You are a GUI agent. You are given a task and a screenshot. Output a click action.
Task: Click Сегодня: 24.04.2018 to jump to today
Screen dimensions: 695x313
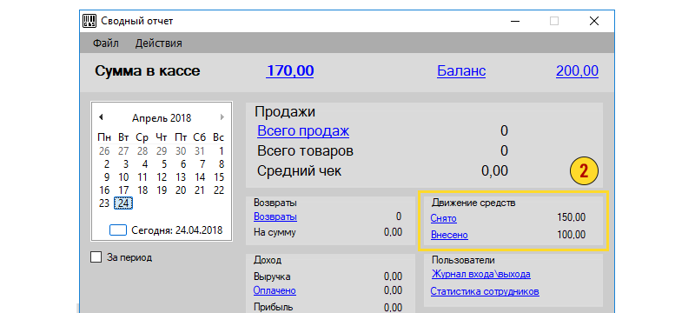[x=177, y=230]
